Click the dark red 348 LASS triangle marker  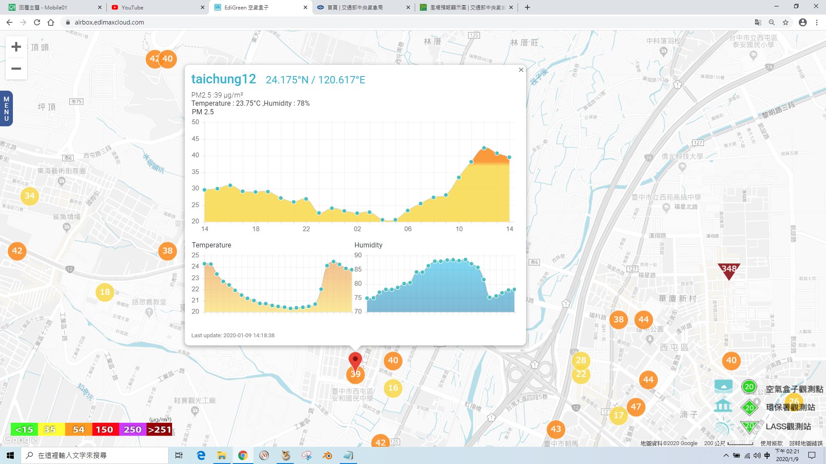pos(729,271)
